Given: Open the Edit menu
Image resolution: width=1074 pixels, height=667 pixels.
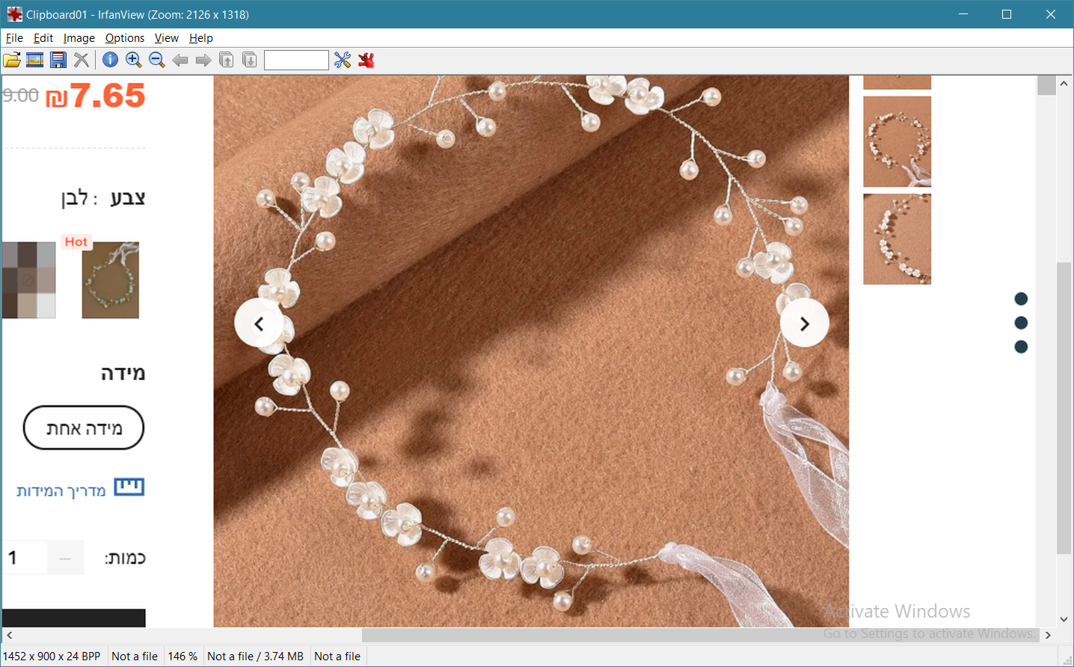Looking at the screenshot, I should 43,38.
